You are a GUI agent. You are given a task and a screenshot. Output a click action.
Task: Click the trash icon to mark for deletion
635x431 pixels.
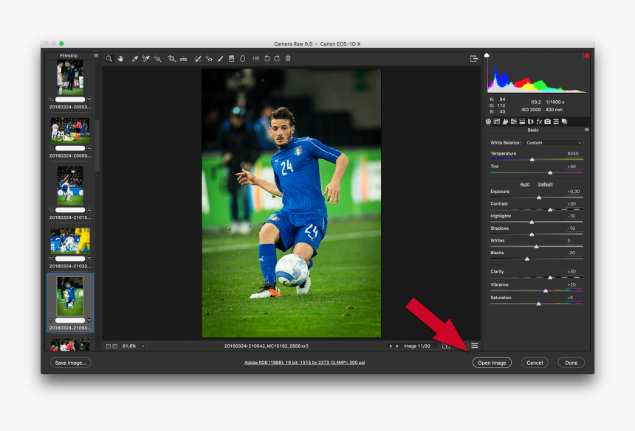coord(288,58)
